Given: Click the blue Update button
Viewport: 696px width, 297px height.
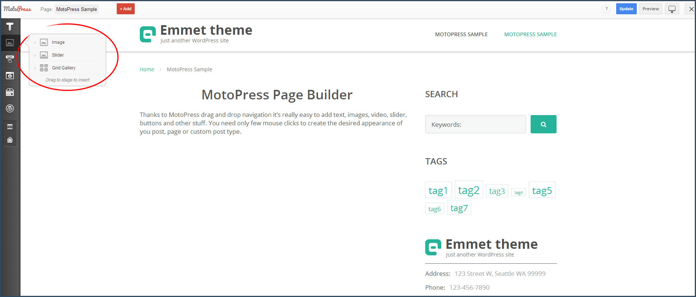Looking at the screenshot, I should [x=626, y=9].
